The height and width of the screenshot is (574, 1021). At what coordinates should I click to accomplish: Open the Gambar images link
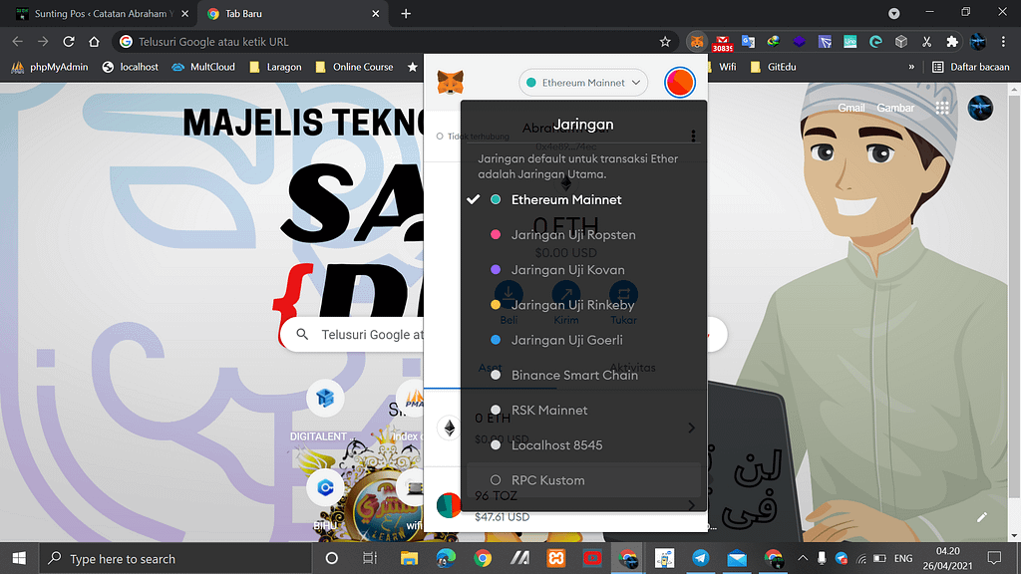click(x=895, y=108)
